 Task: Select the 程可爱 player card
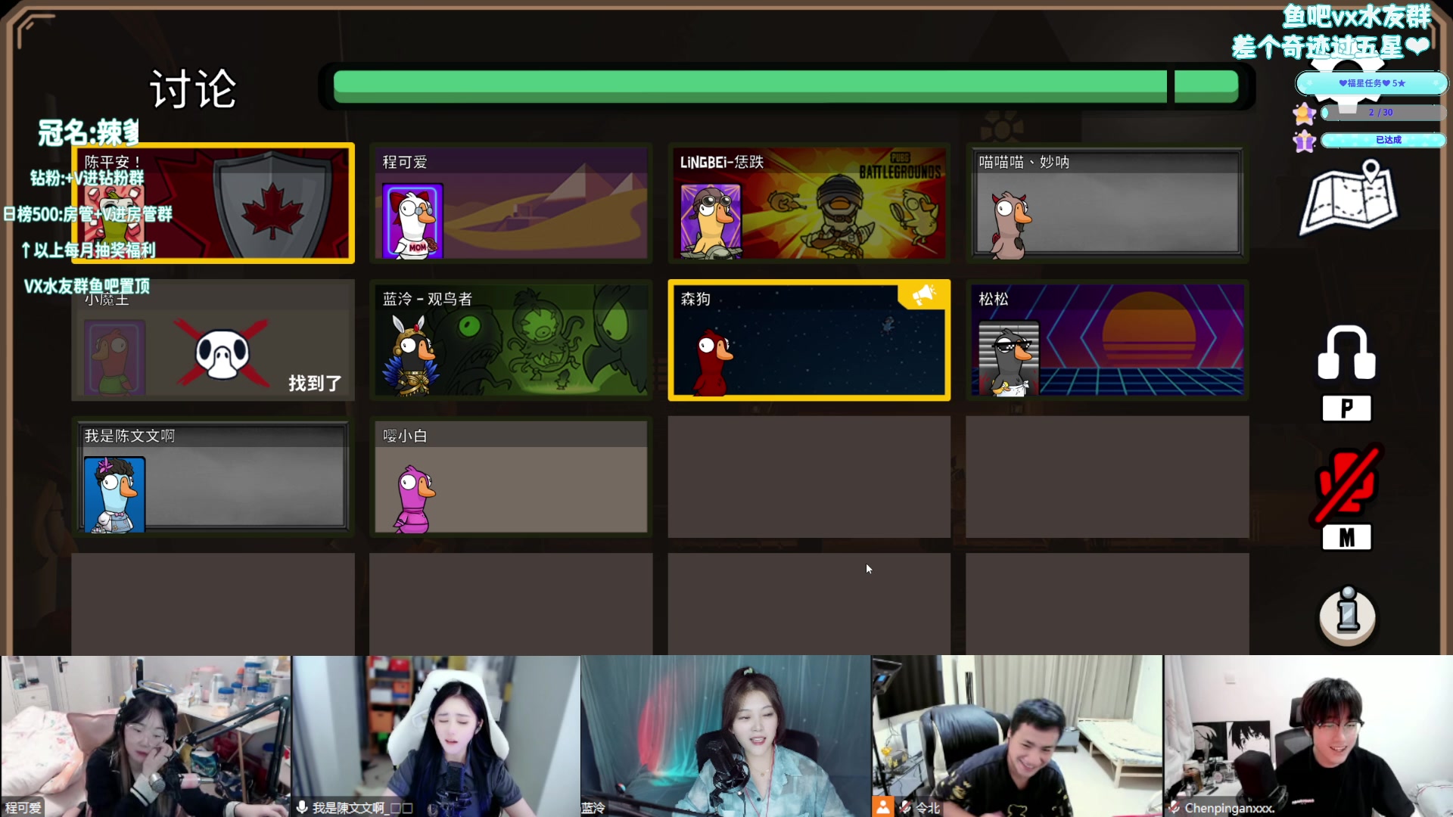pos(511,203)
